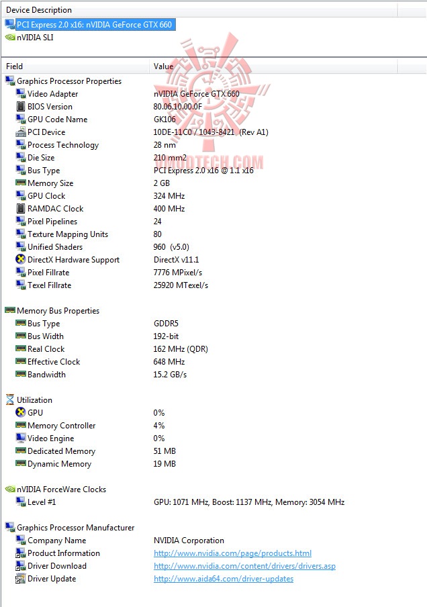The width and height of the screenshot is (427, 607).
Task: Click the Die Size row icon
Action: click(x=21, y=158)
